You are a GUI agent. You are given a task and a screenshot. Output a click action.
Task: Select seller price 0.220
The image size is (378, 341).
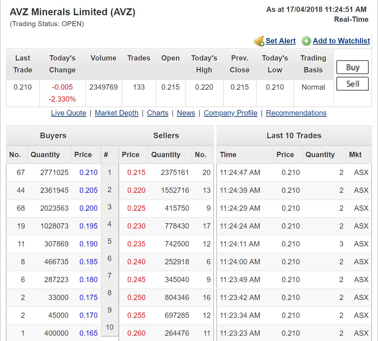tap(136, 191)
